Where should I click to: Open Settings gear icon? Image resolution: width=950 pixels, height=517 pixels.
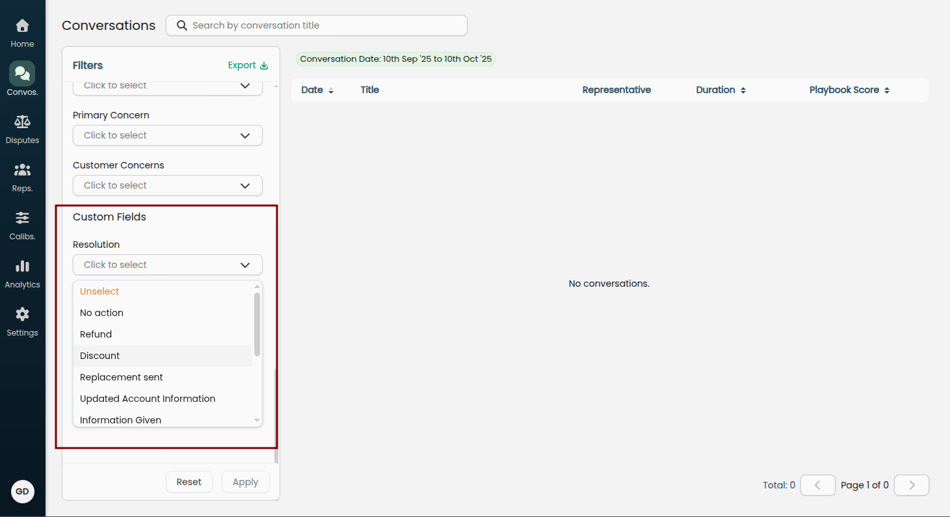(x=22, y=315)
